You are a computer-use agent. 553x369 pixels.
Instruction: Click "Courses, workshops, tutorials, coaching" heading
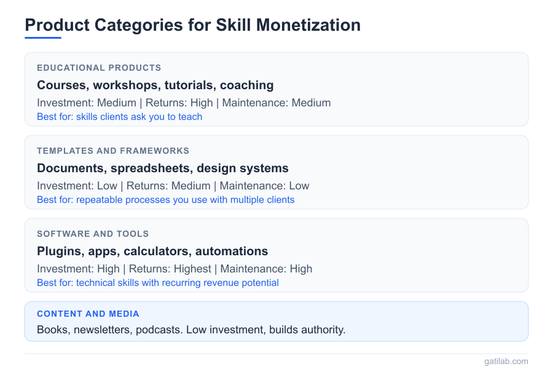[x=155, y=85]
